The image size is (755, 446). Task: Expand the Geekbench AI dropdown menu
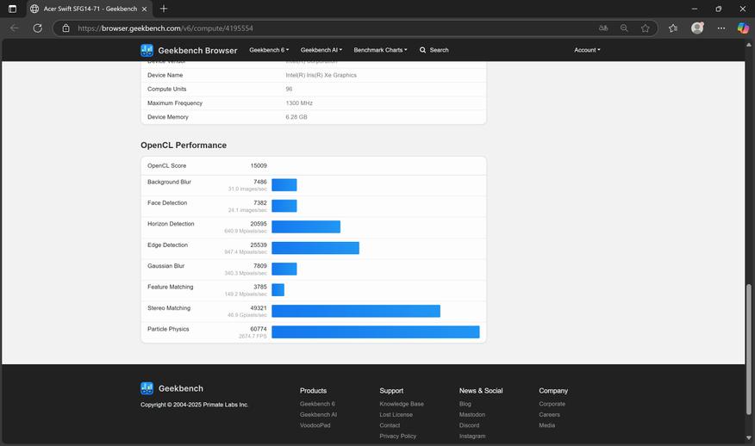(321, 50)
